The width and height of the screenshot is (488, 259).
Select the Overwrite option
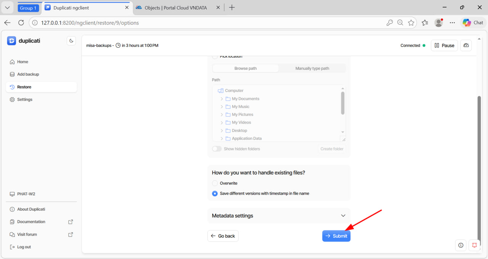click(215, 183)
